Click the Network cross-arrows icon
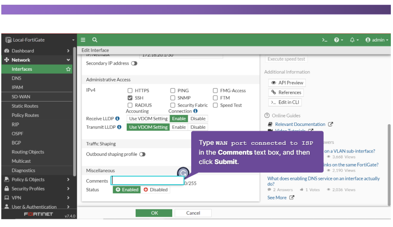 point(7,60)
